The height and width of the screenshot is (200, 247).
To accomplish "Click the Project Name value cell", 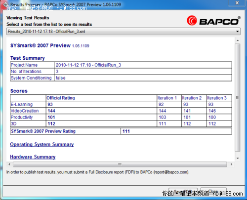I will (143, 65).
